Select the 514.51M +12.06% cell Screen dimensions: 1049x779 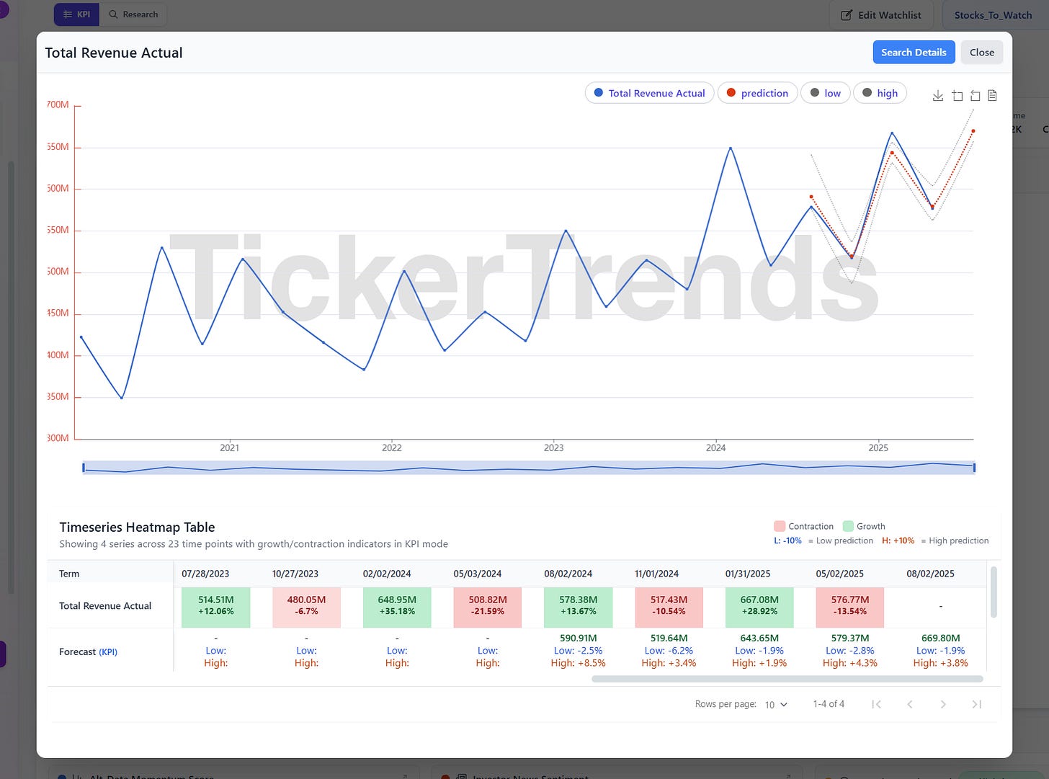[x=215, y=607]
